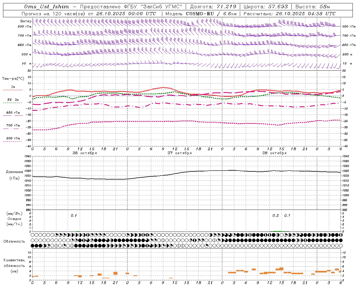Click the station name Oms_Ust_Ishim in the header
The width and height of the screenshot is (357, 285).
coord(47,7)
